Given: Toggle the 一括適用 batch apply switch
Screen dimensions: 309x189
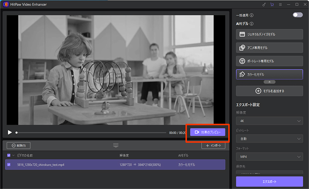Looking at the screenshot, I should point(297,15).
